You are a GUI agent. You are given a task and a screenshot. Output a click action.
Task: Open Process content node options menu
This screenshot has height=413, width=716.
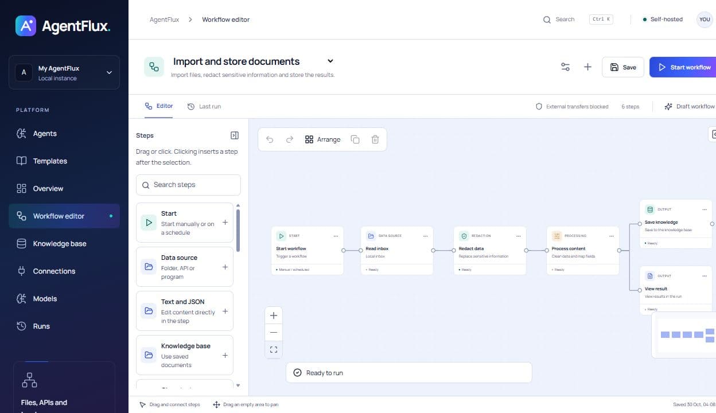coord(611,236)
